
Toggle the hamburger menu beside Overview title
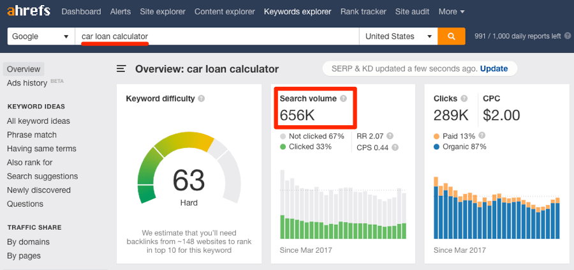[122, 69]
